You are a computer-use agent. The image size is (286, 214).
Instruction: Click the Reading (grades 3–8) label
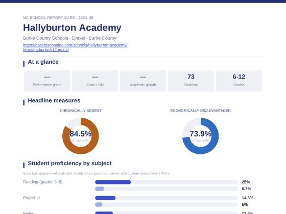point(43,182)
